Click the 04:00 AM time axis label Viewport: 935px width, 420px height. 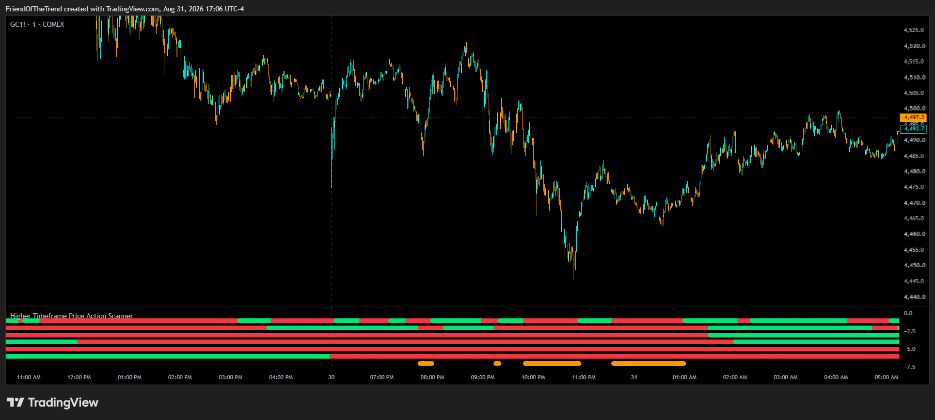[836, 377]
